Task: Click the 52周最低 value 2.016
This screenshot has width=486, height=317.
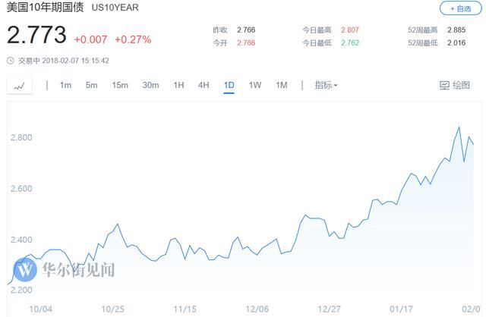Action: tap(456, 42)
